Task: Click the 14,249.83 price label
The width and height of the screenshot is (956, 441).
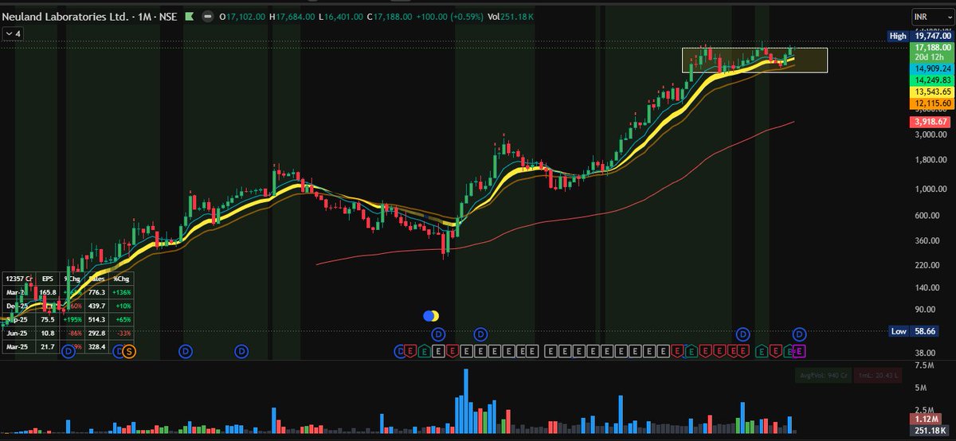Action: pyautogui.click(x=931, y=80)
